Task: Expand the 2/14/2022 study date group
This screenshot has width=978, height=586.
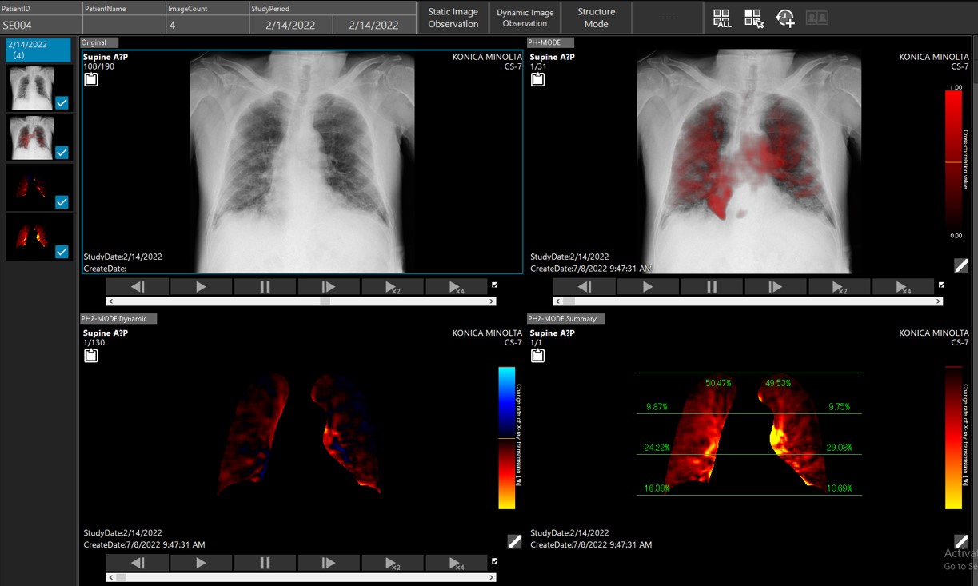Action: tap(38, 50)
